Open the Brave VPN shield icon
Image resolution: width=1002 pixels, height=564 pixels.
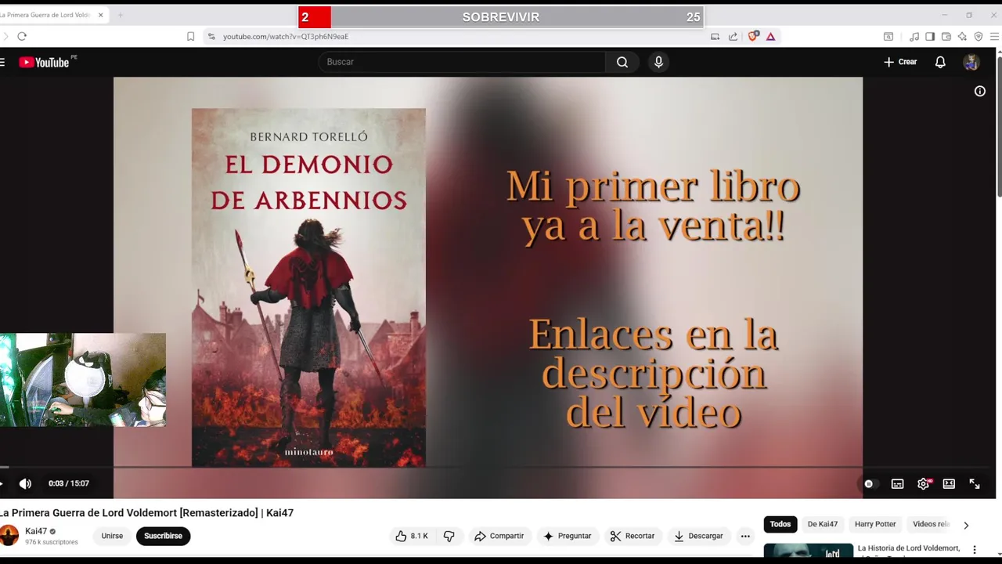[x=979, y=36]
